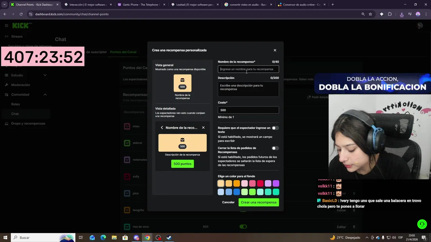Open Steam from the taskbar

coord(169,238)
